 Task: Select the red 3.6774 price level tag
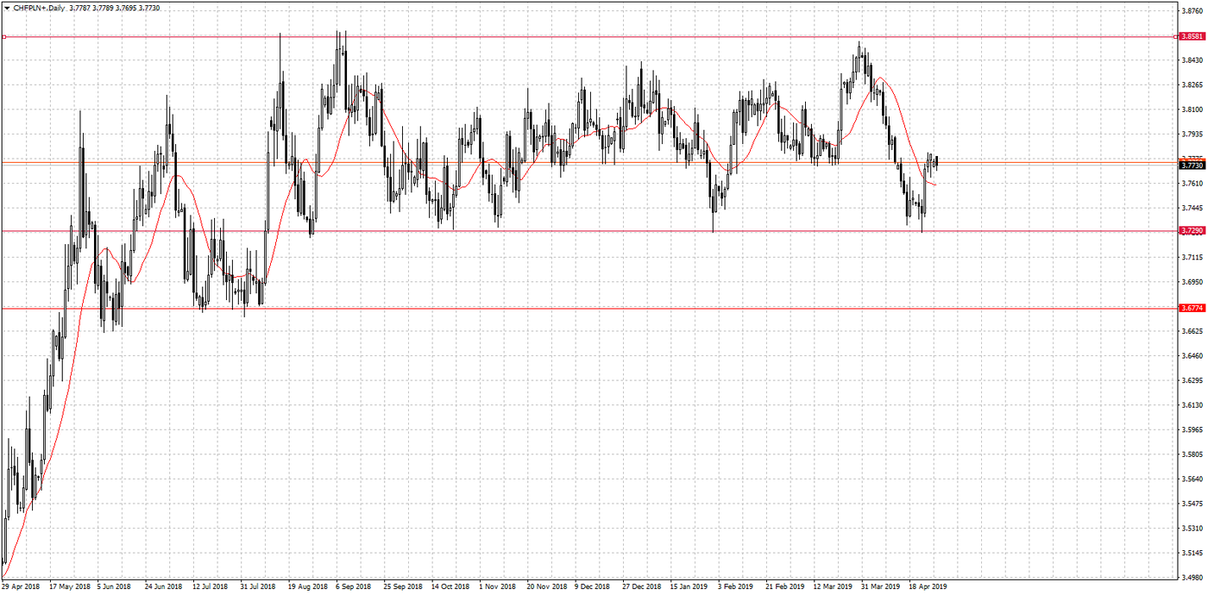click(1192, 308)
